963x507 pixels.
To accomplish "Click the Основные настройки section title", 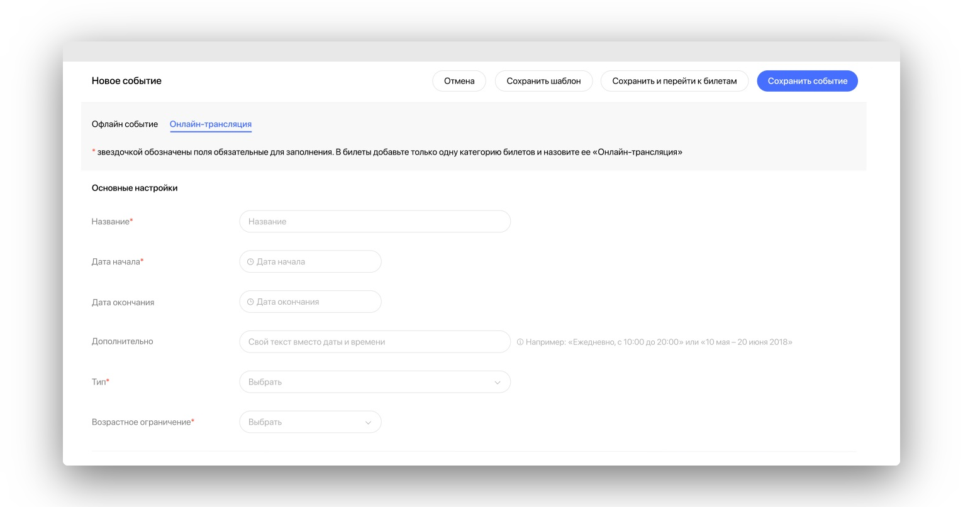I will (x=135, y=188).
